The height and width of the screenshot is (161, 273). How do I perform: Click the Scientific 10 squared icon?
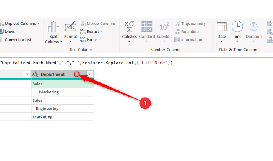(164, 27)
